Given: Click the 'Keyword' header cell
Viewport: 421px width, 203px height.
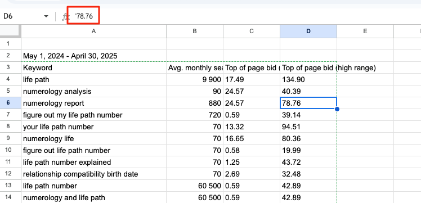Looking at the screenshot, I should pos(93,67).
